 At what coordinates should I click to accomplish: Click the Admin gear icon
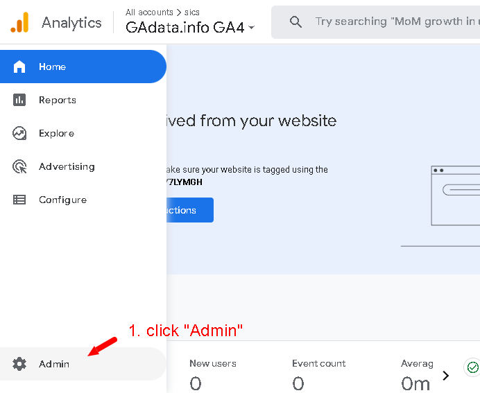pyautogui.click(x=19, y=364)
